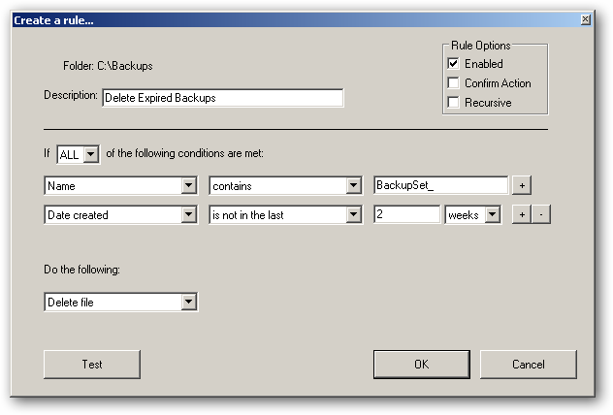The height and width of the screenshot is (415, 613).
Task: Expand the Date created attribute dropdown
Action: tap(121, 214)
